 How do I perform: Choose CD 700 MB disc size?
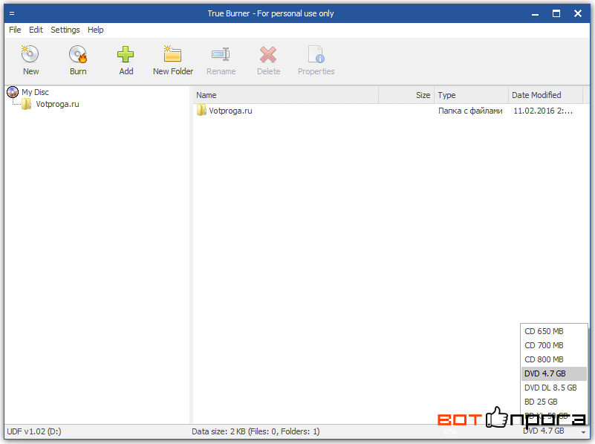(x=554, y=345)
